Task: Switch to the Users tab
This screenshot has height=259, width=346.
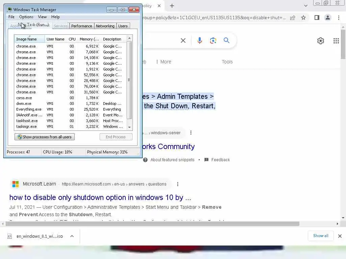Action: pyautogui.click(x=123, y=26)
